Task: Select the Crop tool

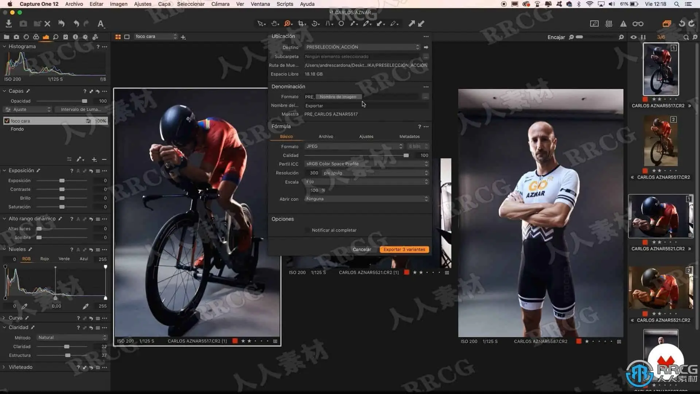Action: click(x=300, y=24)
